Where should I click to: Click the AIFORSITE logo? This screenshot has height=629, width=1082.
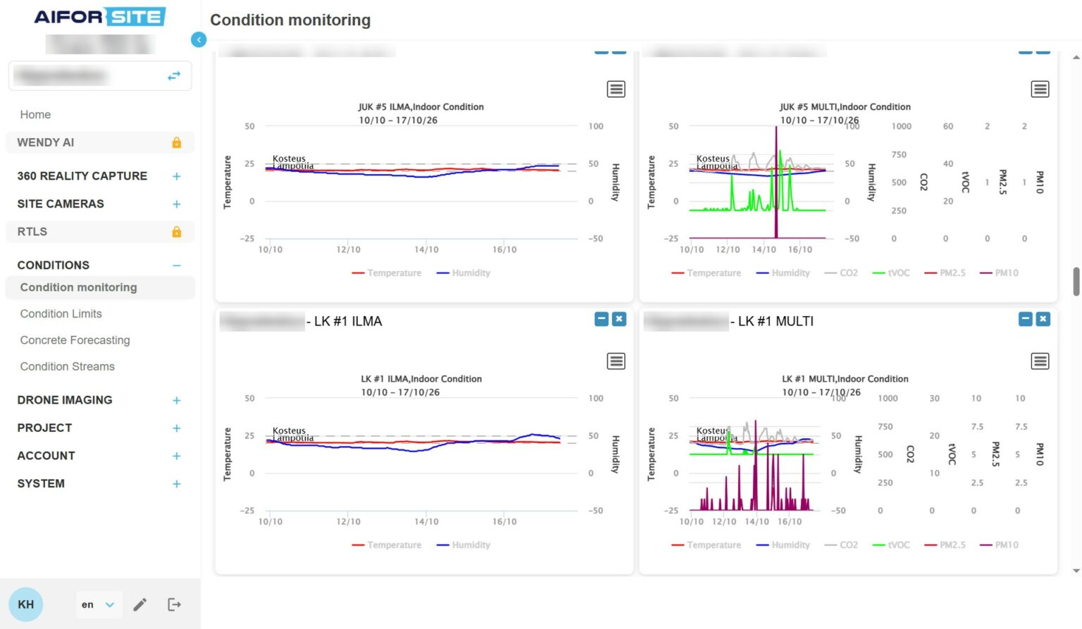coord(100,17)
